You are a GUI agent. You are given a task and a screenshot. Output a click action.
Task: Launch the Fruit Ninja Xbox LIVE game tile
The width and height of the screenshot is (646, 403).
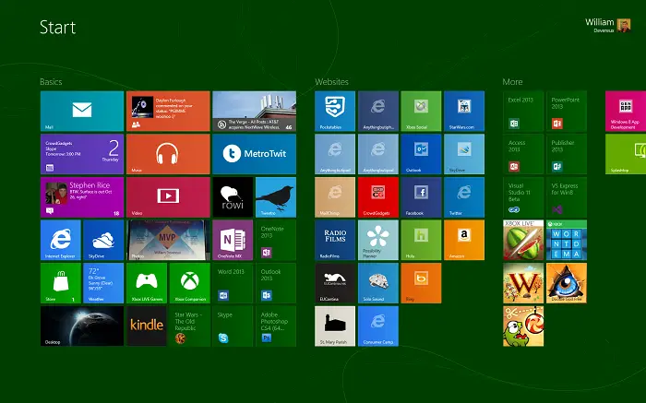tap(523, 240)
